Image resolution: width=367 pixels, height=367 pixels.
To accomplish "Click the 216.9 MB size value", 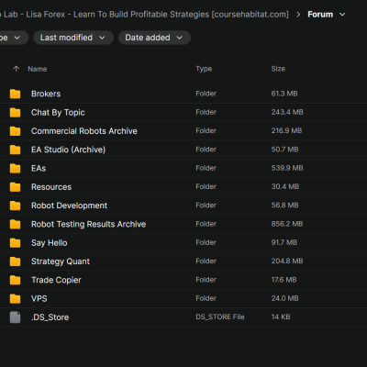I will tap(286, 131).
